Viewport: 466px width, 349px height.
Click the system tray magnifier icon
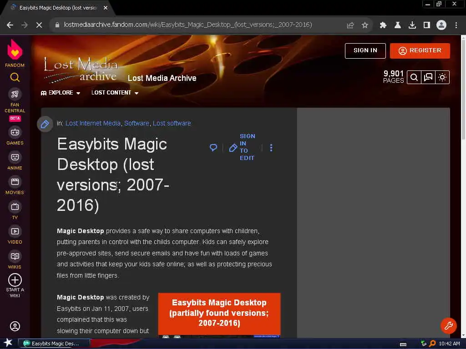pos(432,344)
